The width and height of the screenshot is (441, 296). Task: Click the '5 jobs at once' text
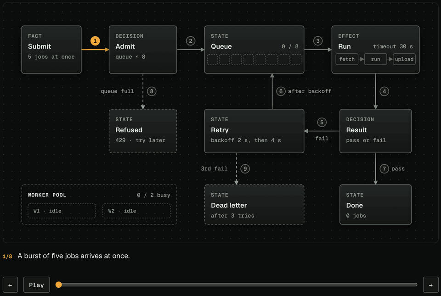click(x=51, y=57)
